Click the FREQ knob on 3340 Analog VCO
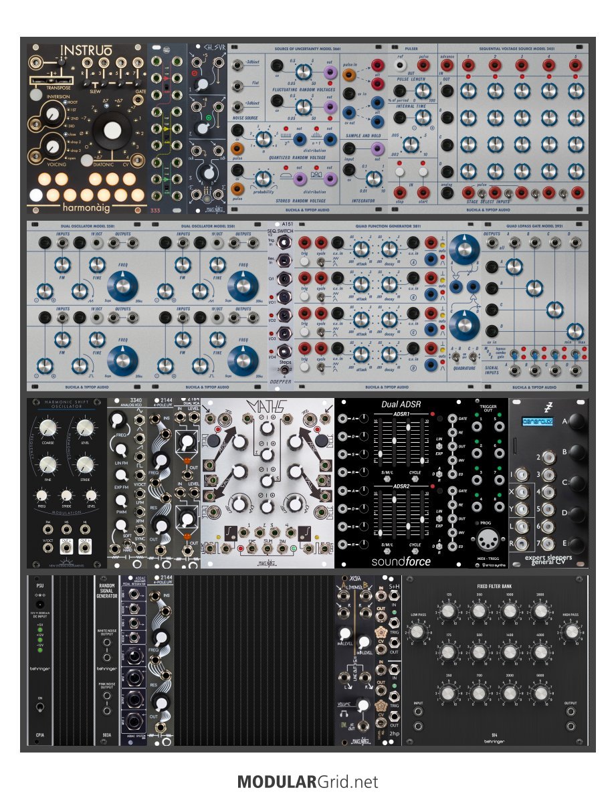This screenshot has width=616, height=796. point(118,420)
